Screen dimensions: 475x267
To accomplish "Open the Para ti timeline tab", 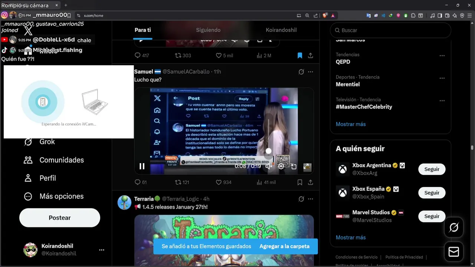I will 143,30.
